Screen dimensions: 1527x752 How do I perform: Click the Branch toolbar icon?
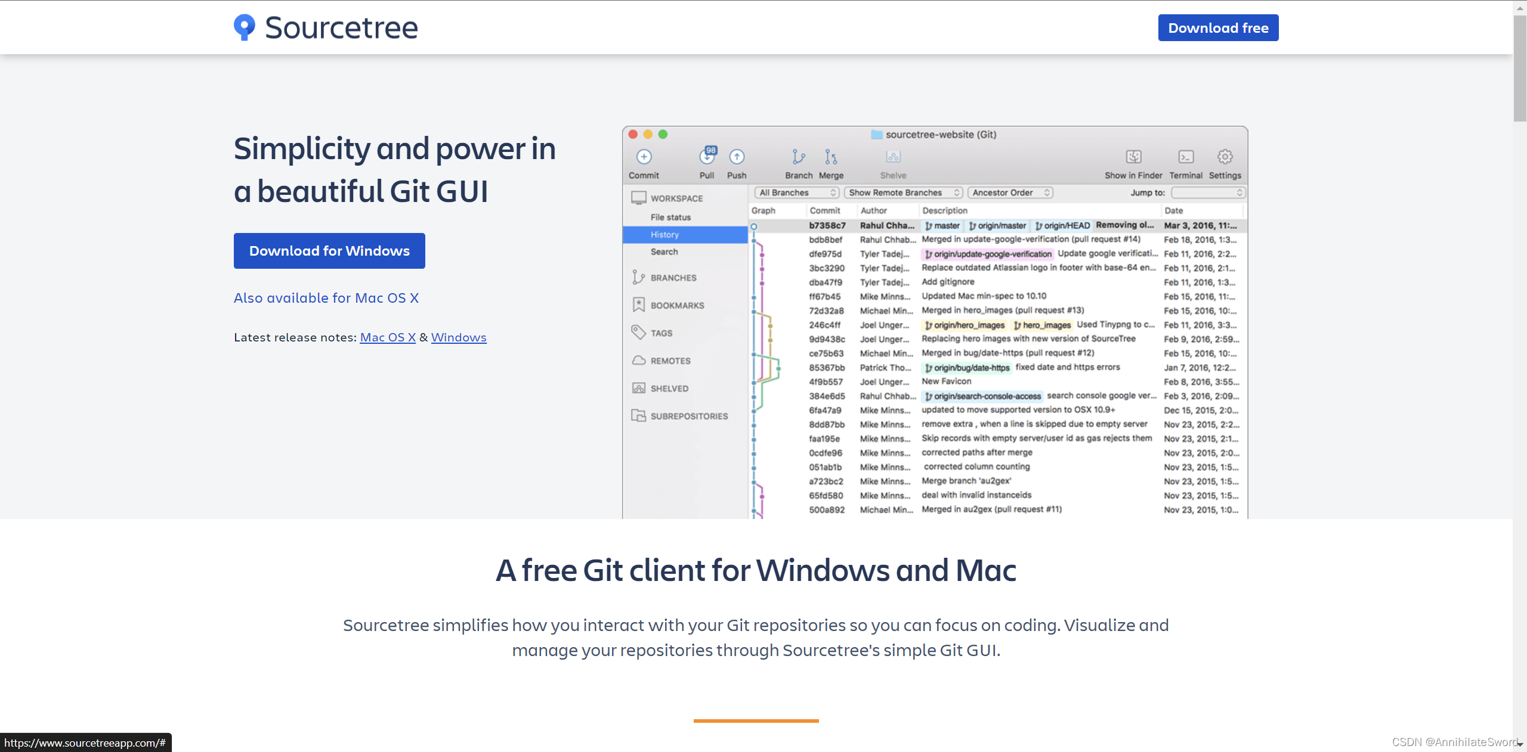(x=798, y=157)
